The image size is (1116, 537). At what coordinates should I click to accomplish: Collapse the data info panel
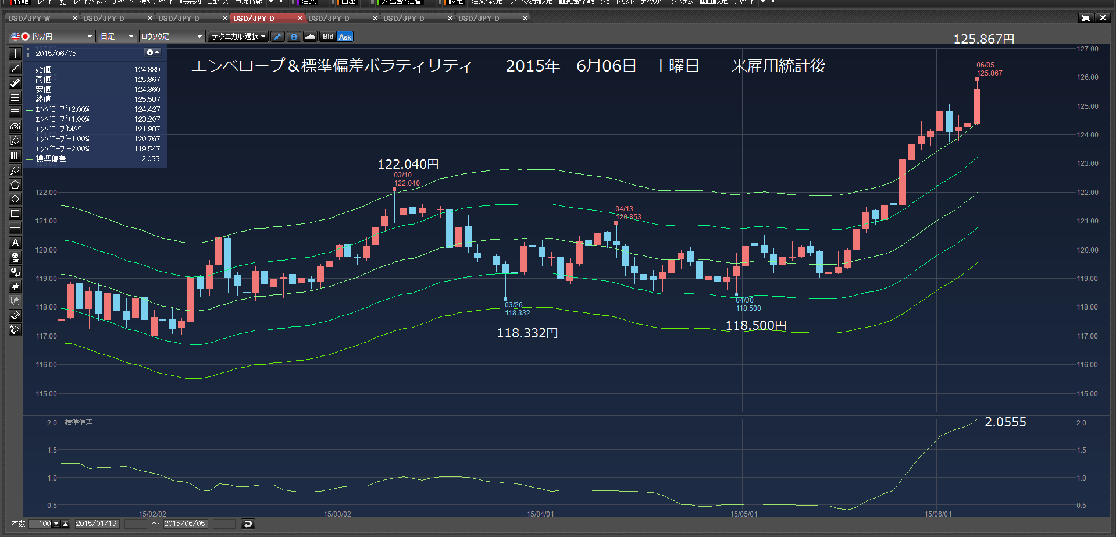pos(153,52)
